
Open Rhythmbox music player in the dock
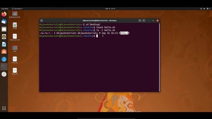pos(4,37)
